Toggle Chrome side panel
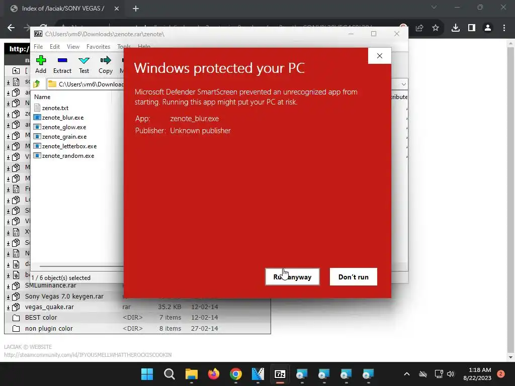 pyautogui.click(x=472, y=28)
